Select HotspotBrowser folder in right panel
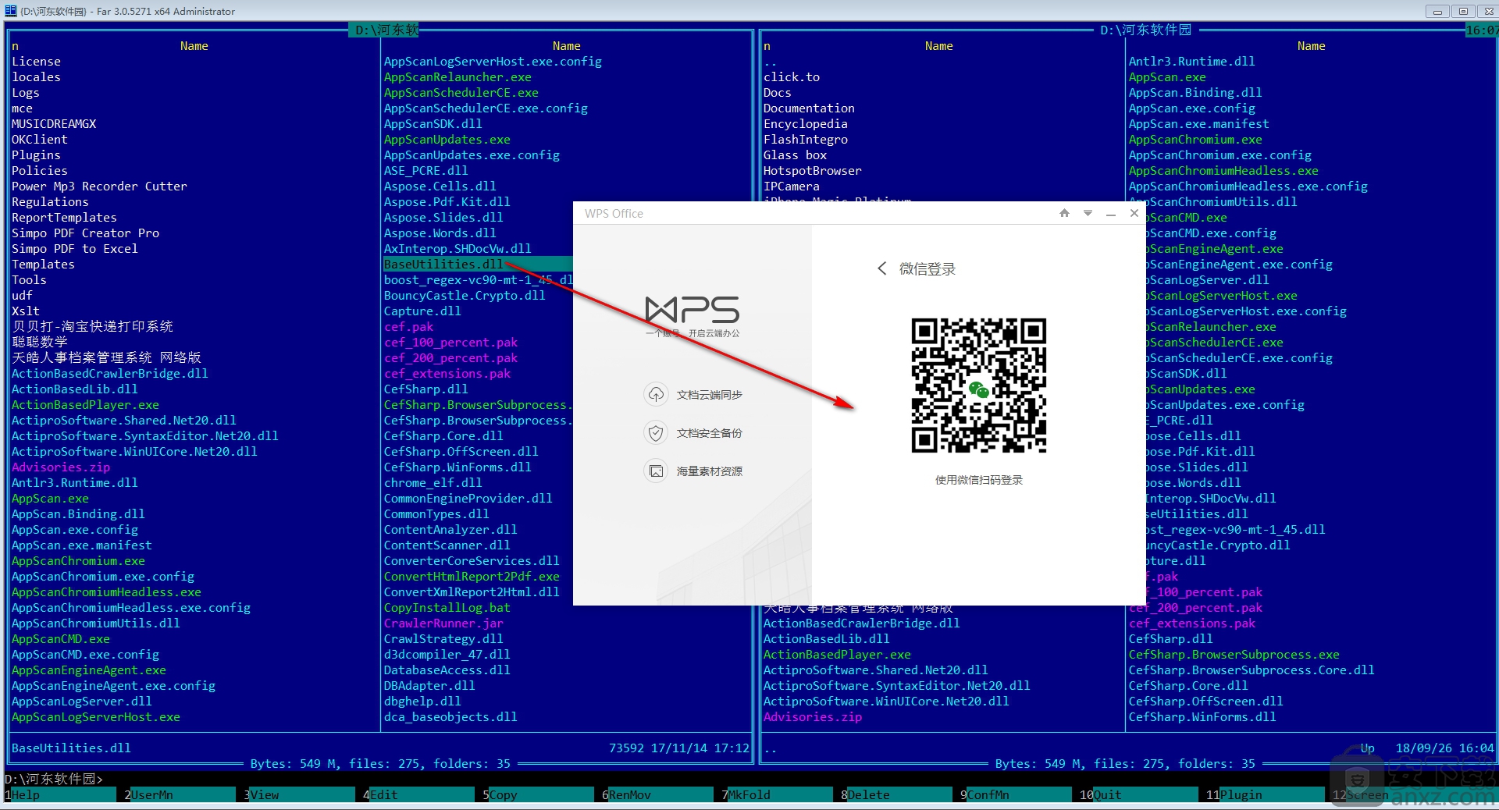 click(x=812, y=170)
